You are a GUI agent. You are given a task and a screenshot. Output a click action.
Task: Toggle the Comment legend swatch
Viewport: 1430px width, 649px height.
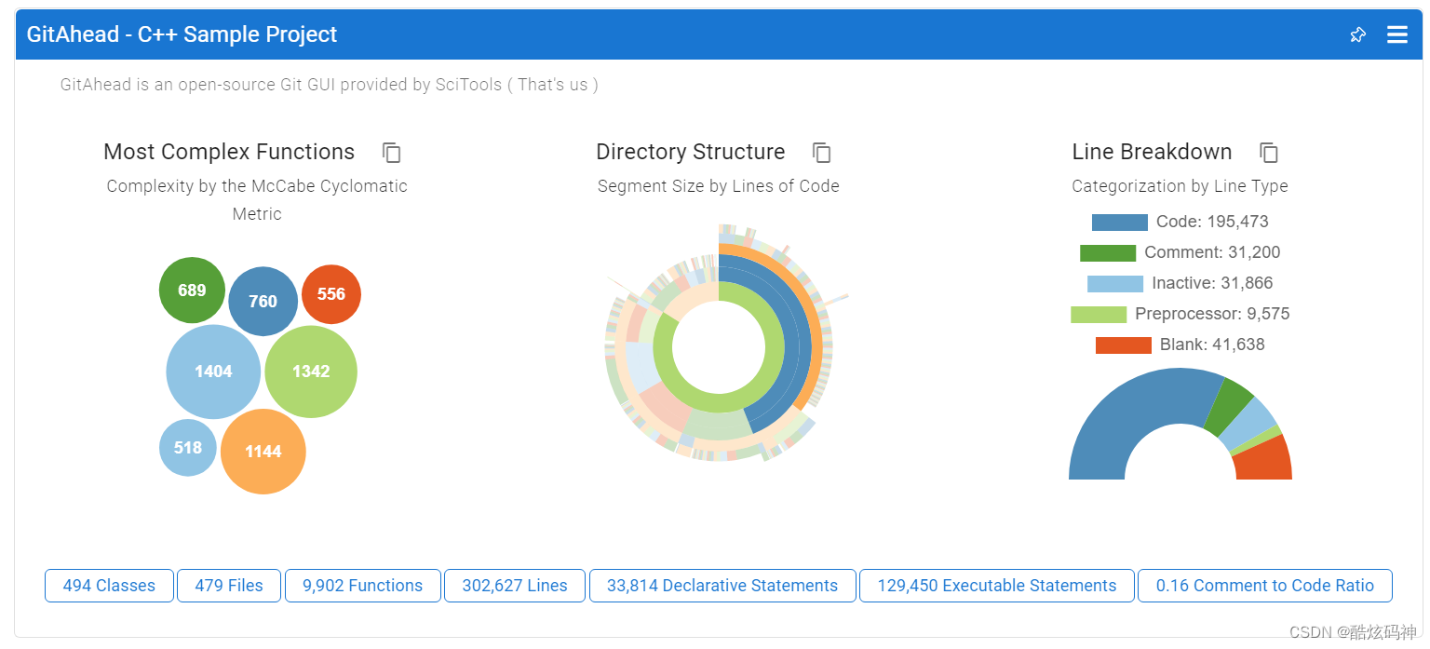pos(1108,252)
